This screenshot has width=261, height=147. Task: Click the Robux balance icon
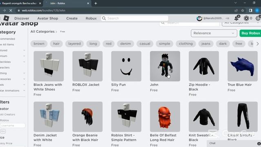246,18
